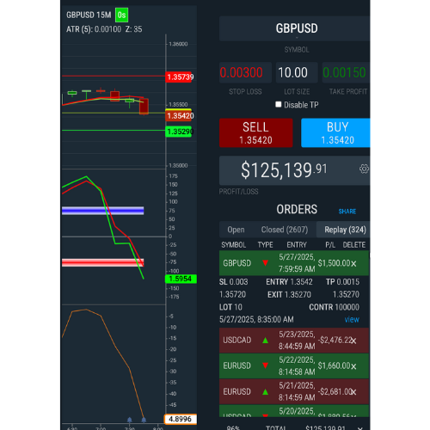Click the red horizontal band on oscillator
Image resolution: width=430 pixels, height=430 pixels.
click(103, 262)
